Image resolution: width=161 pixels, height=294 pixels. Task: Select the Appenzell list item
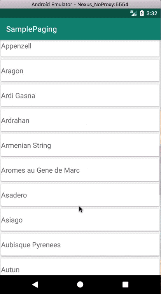pos(80,48)
